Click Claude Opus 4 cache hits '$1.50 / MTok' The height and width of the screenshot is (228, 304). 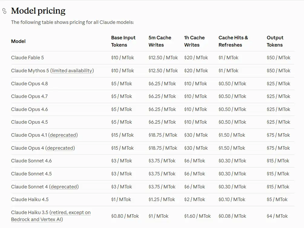click(232, 148)
